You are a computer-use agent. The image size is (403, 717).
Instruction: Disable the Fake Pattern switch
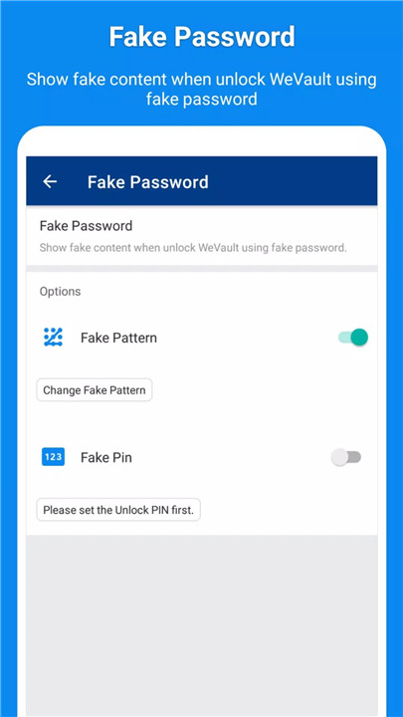point(352,338)
